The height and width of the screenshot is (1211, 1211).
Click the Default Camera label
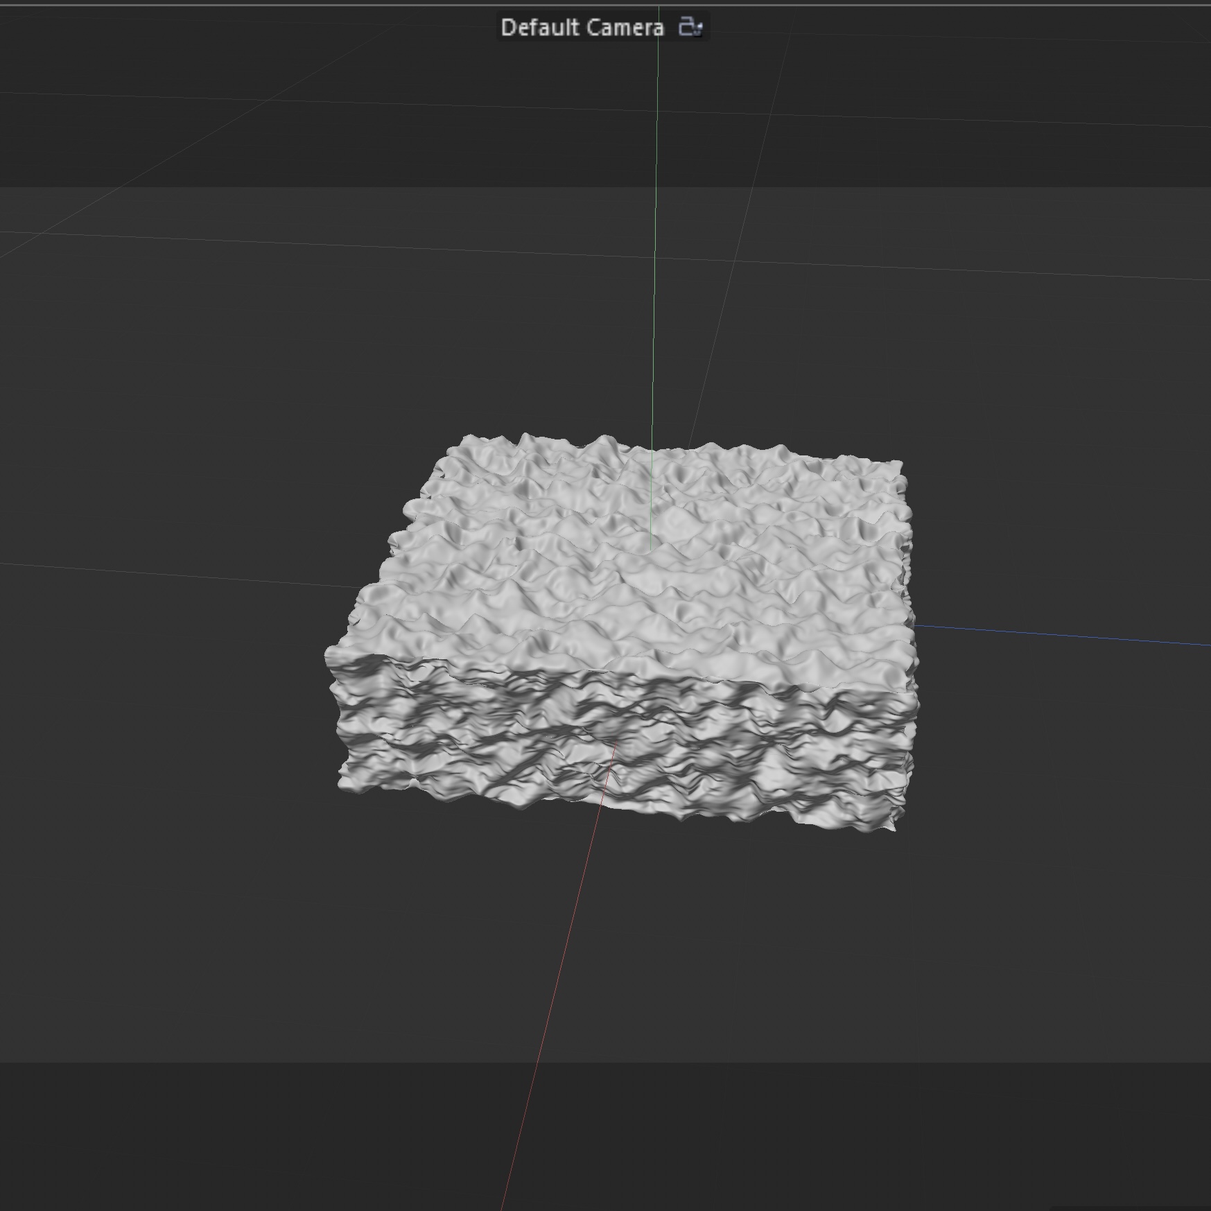(582, 28)
